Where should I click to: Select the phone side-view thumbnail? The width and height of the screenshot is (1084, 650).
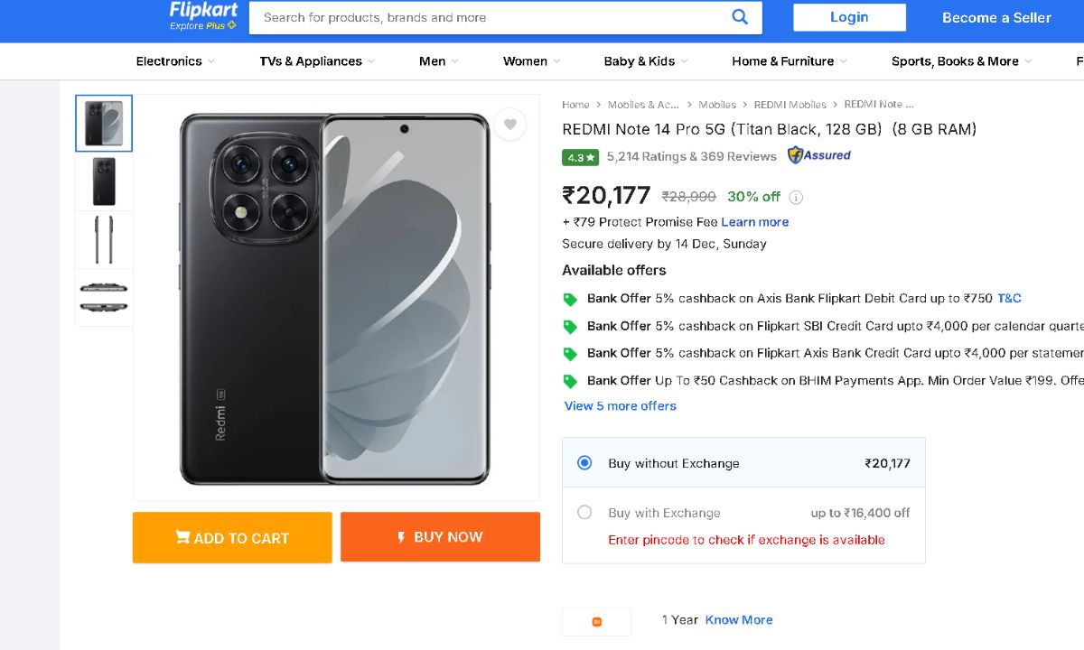point(104,240)
